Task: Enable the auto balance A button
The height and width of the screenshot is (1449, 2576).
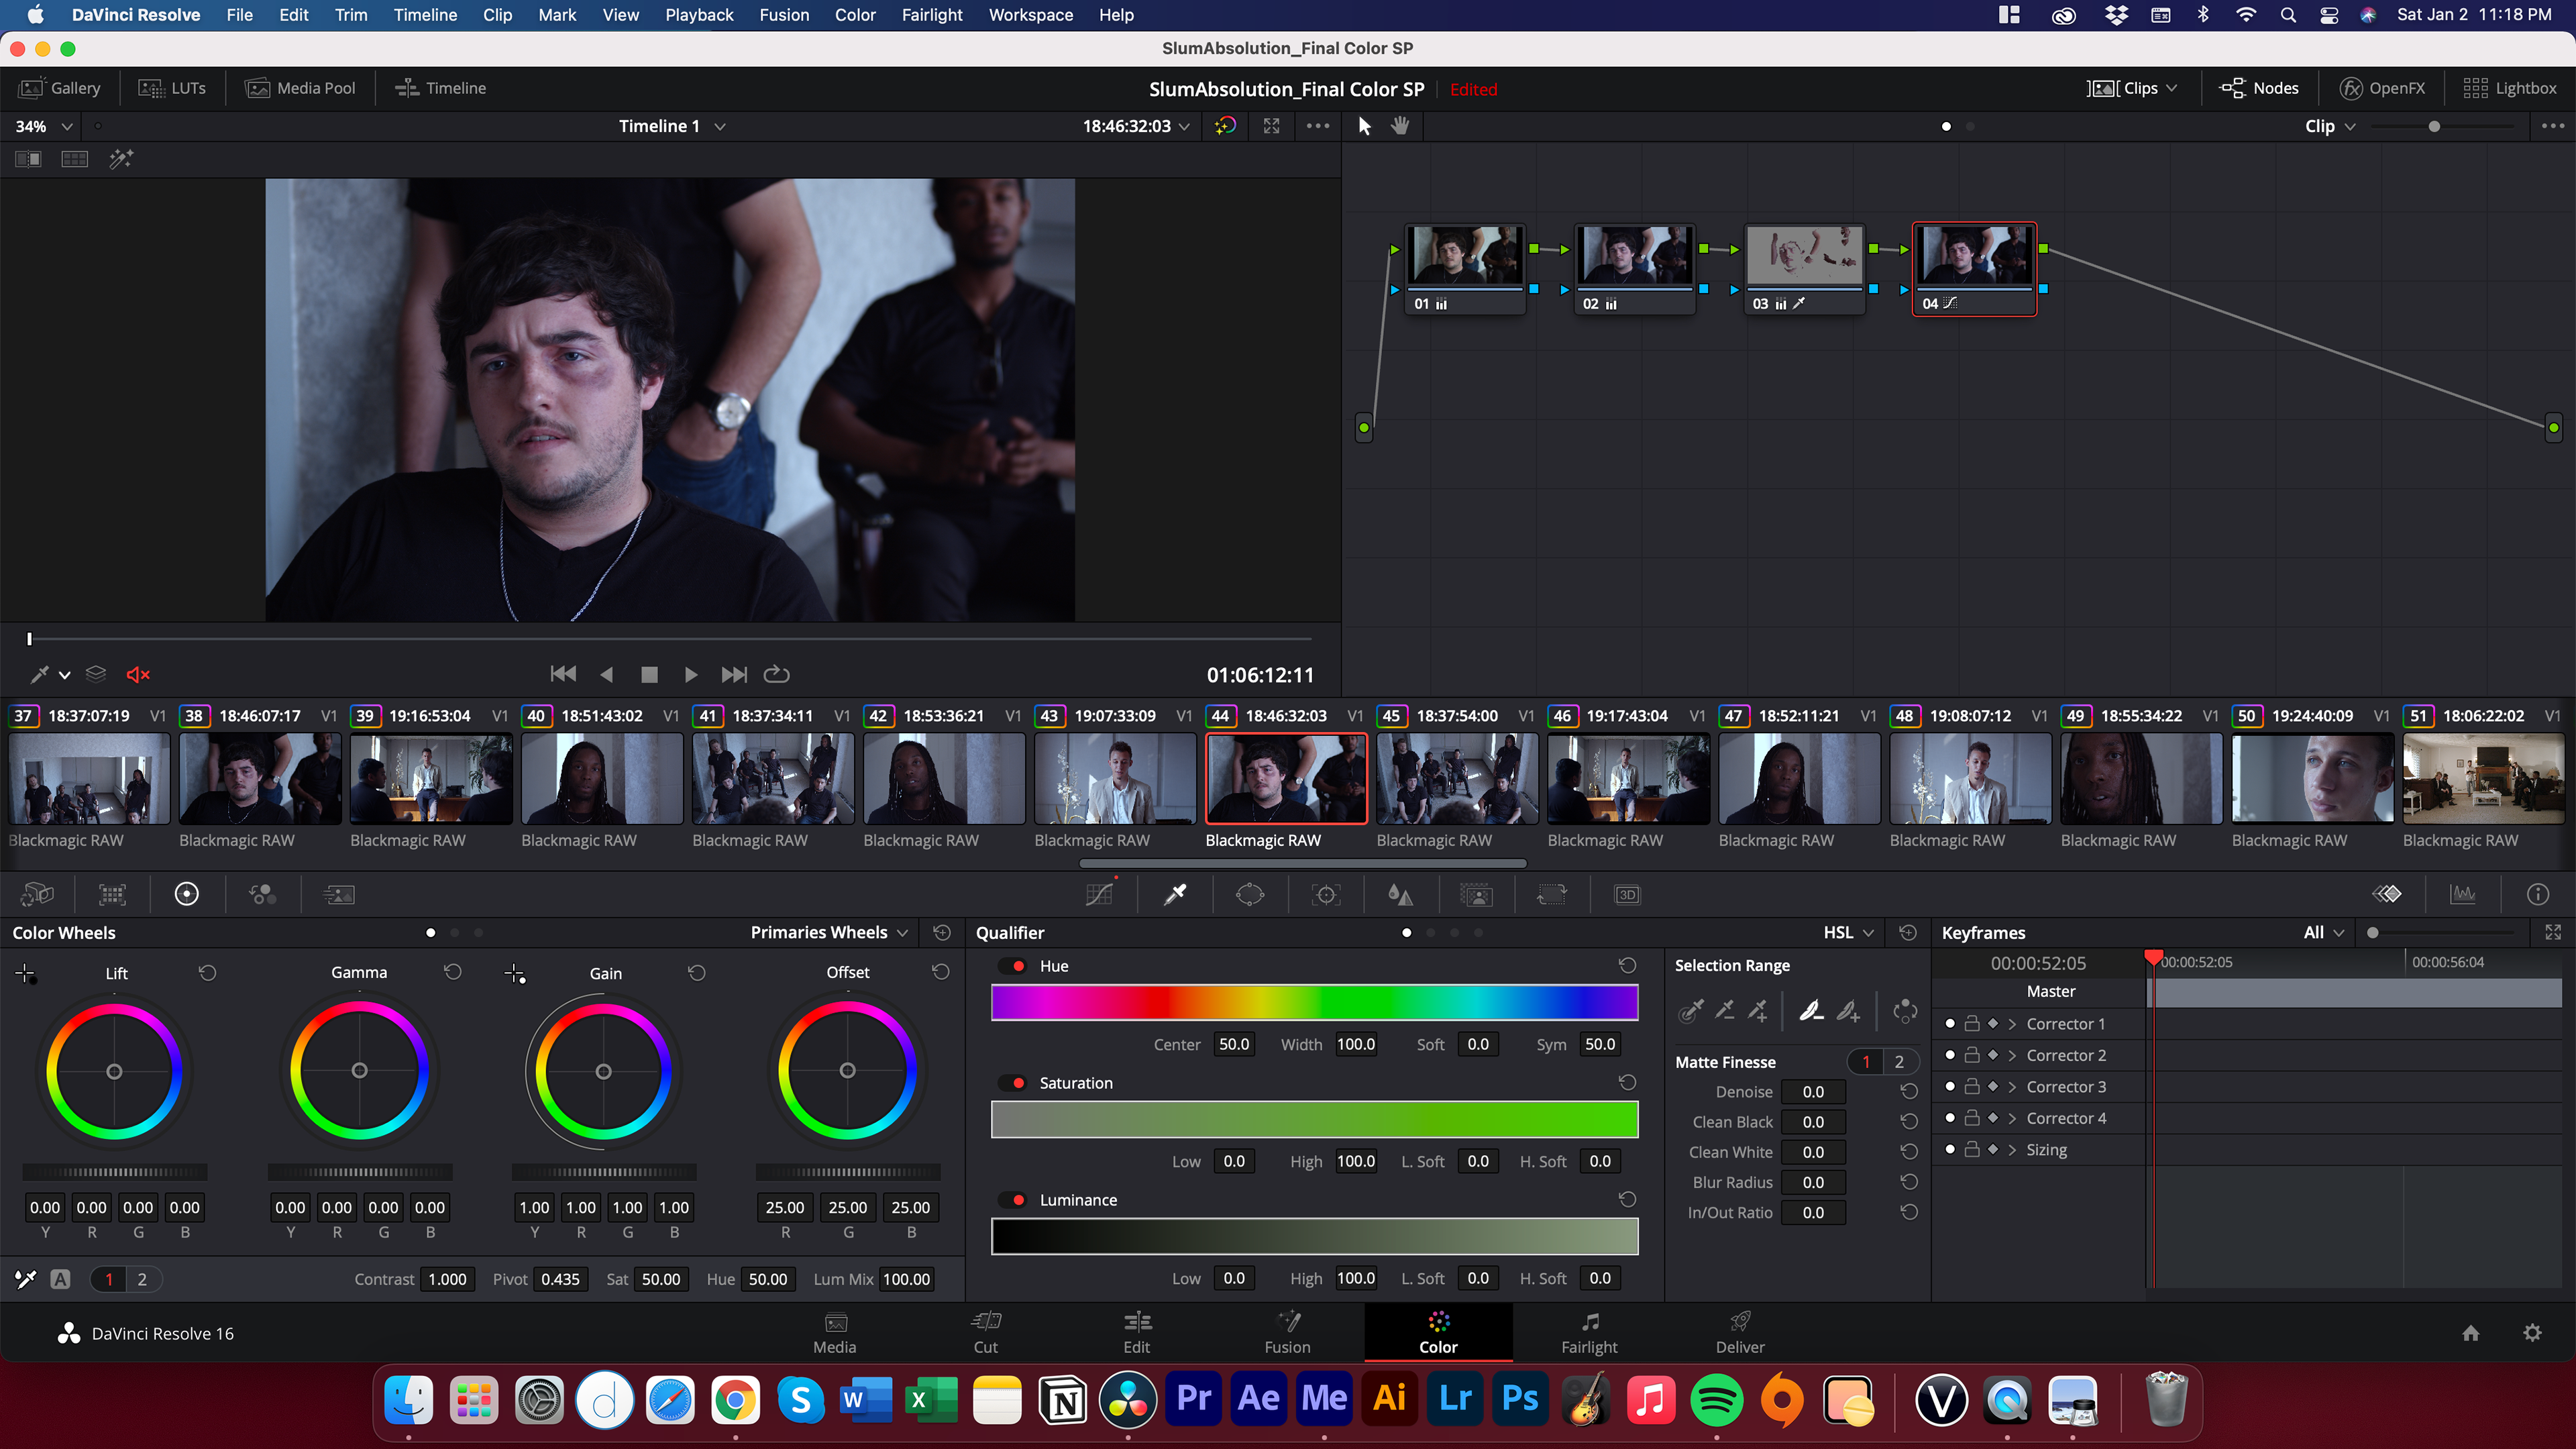Action: [61, 1279]
